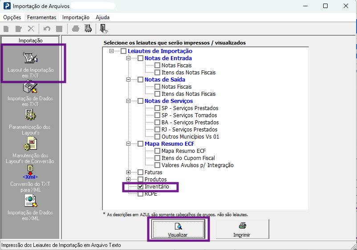The image size is (357, 250).
Task: Open Conversão do TXT para XML
Action: point(31,179)
